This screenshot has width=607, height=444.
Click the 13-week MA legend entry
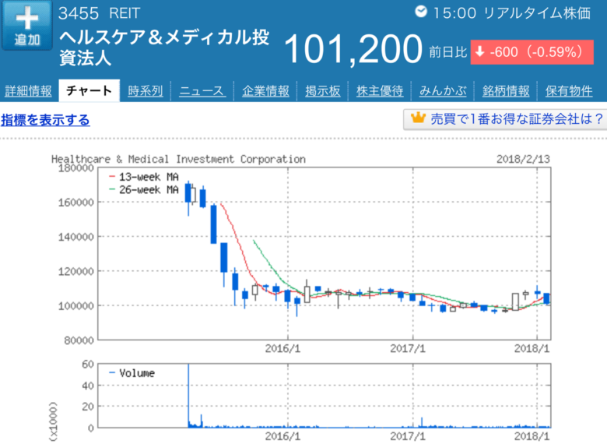[144, 177]
